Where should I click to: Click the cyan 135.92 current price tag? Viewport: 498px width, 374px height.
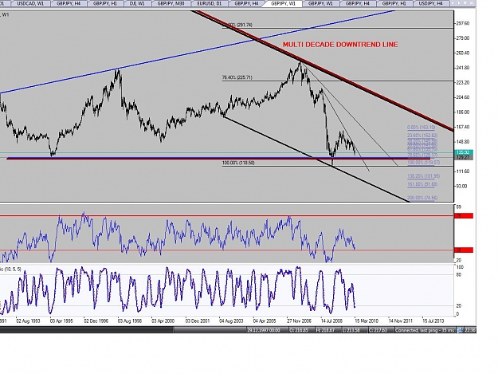coord(464,152)
